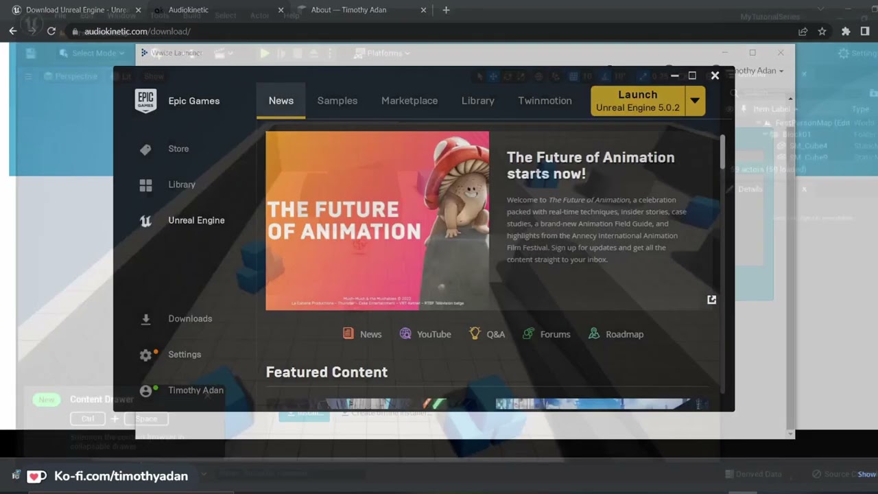Switch to the Download Unreal Engine browser tab
878x494 pixels.
click(x=77, y=10)
